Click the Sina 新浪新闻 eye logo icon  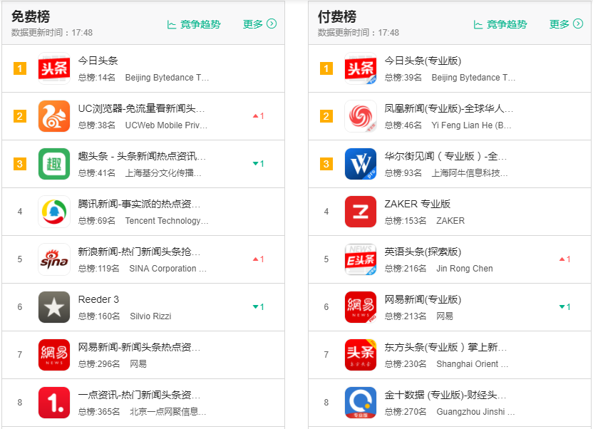click(54, 259)
